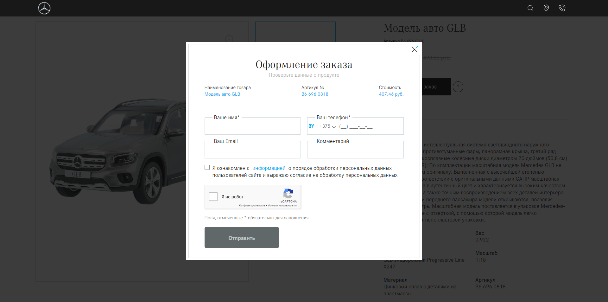Image resolution: width=608 pixels, height=302 pixels.
Task: Click the zoom plus icon on the product image
Action: 229,39
